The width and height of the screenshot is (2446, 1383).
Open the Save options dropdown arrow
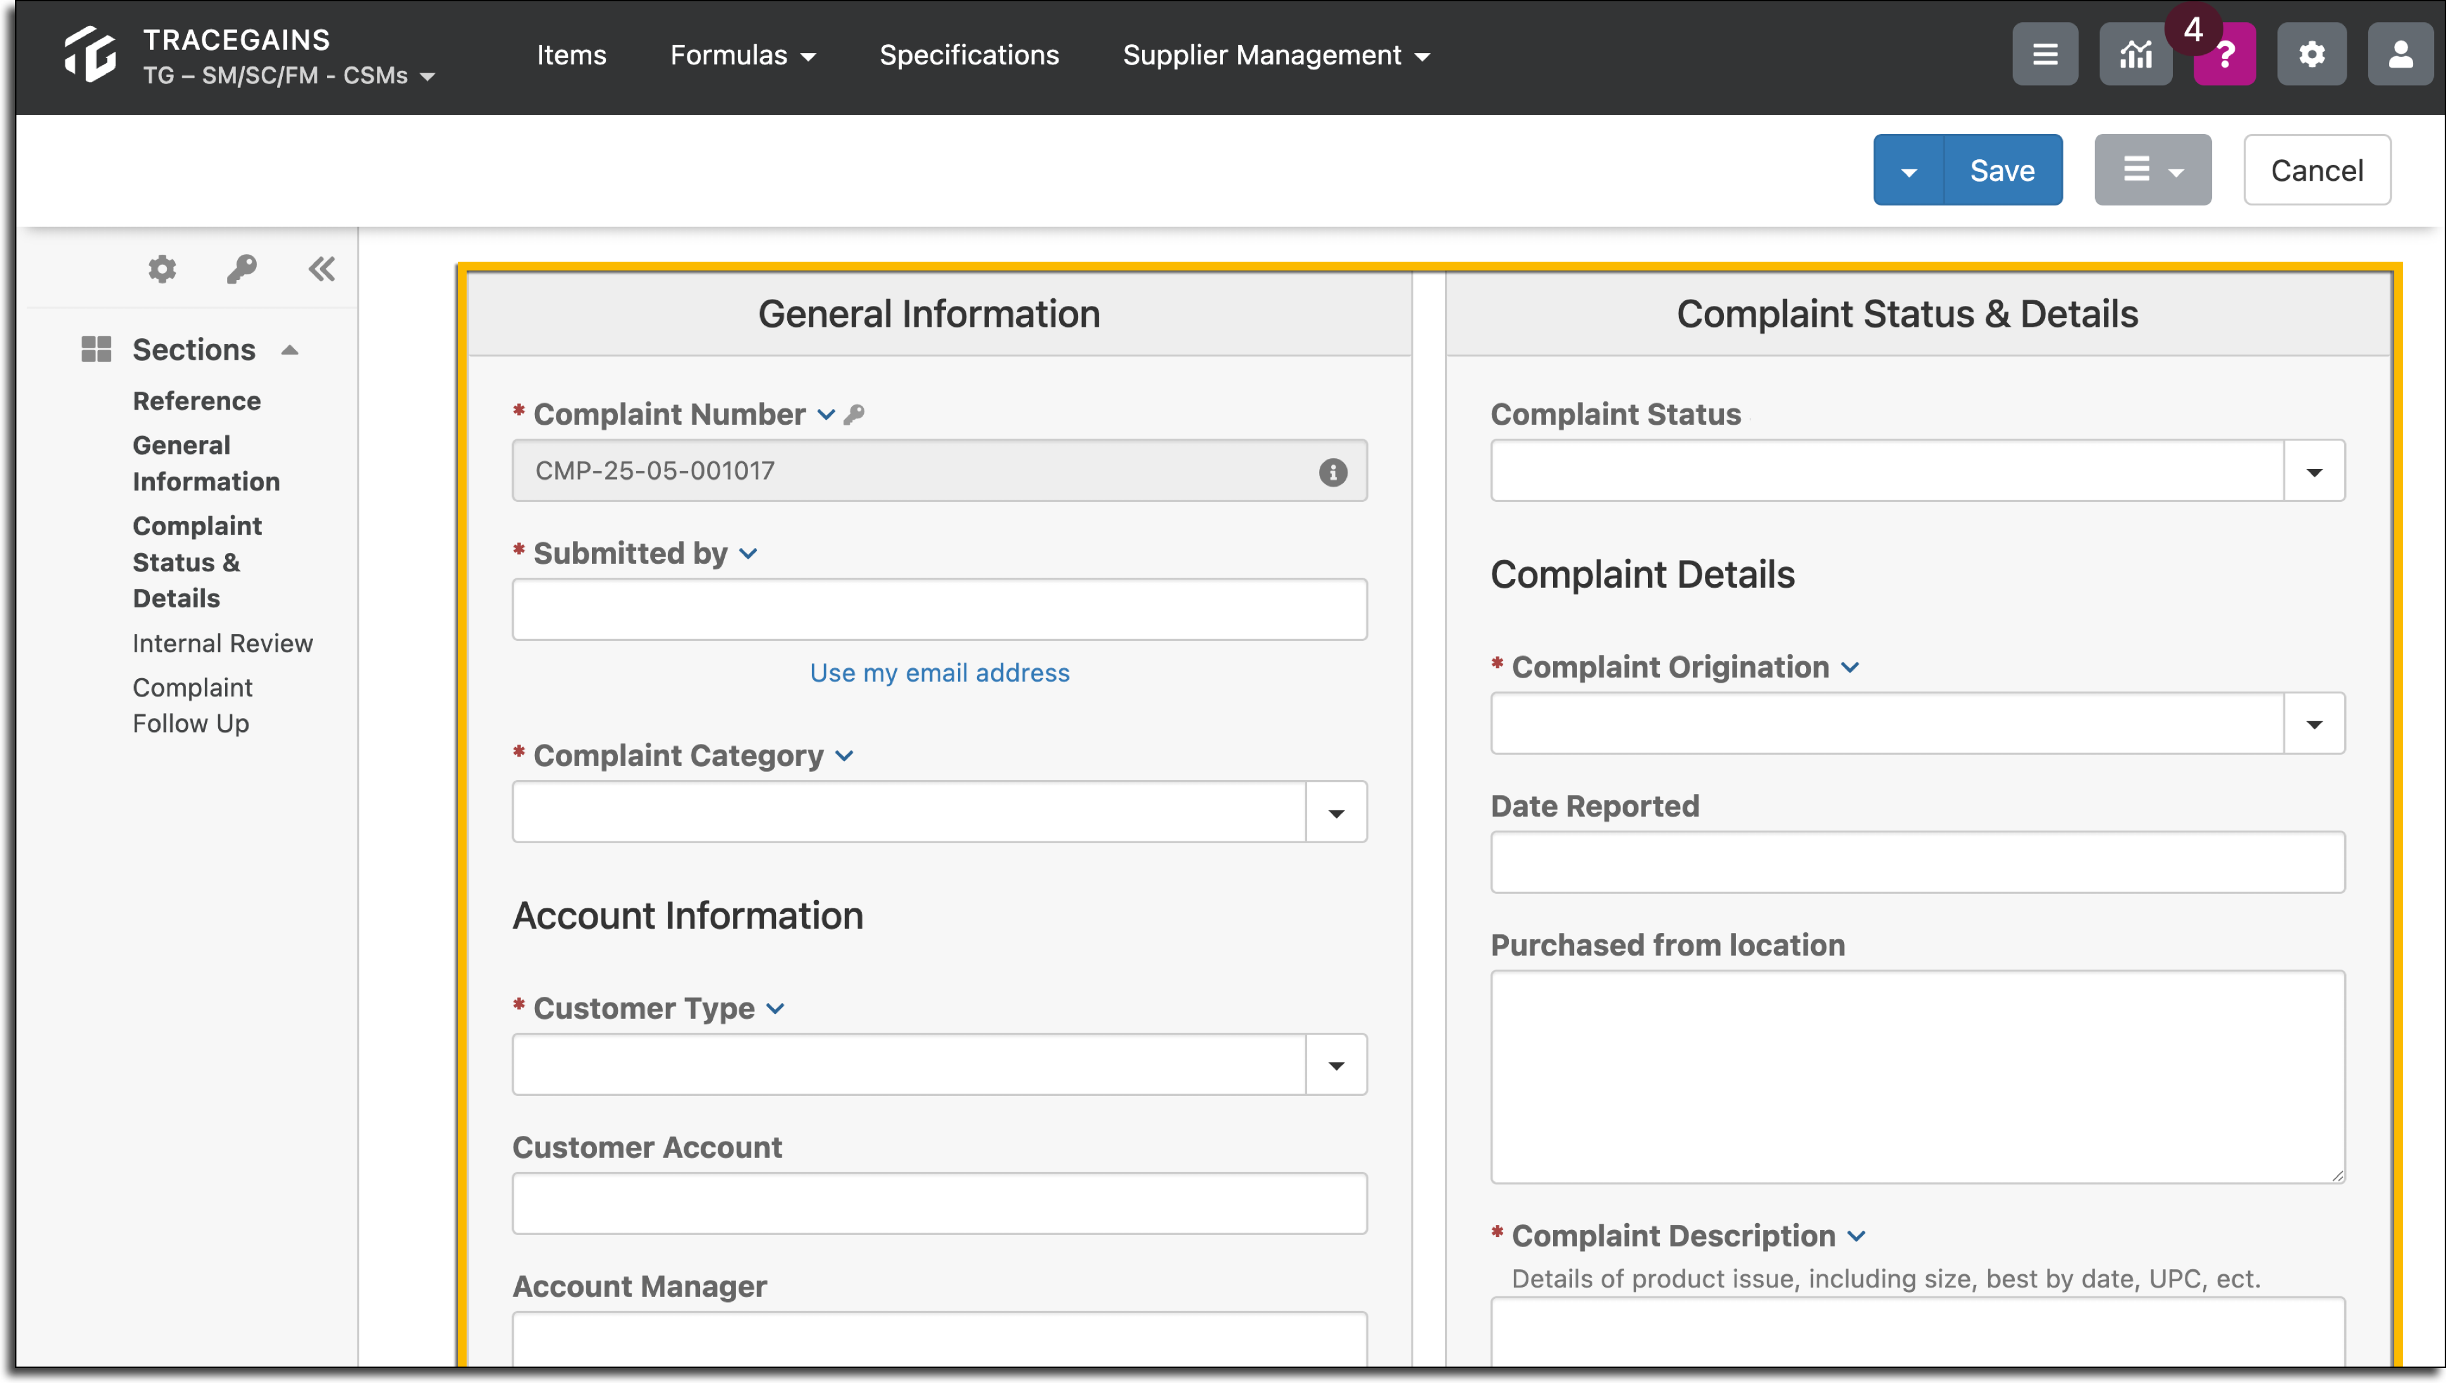pyautogui.click(x=1908, y=171)
